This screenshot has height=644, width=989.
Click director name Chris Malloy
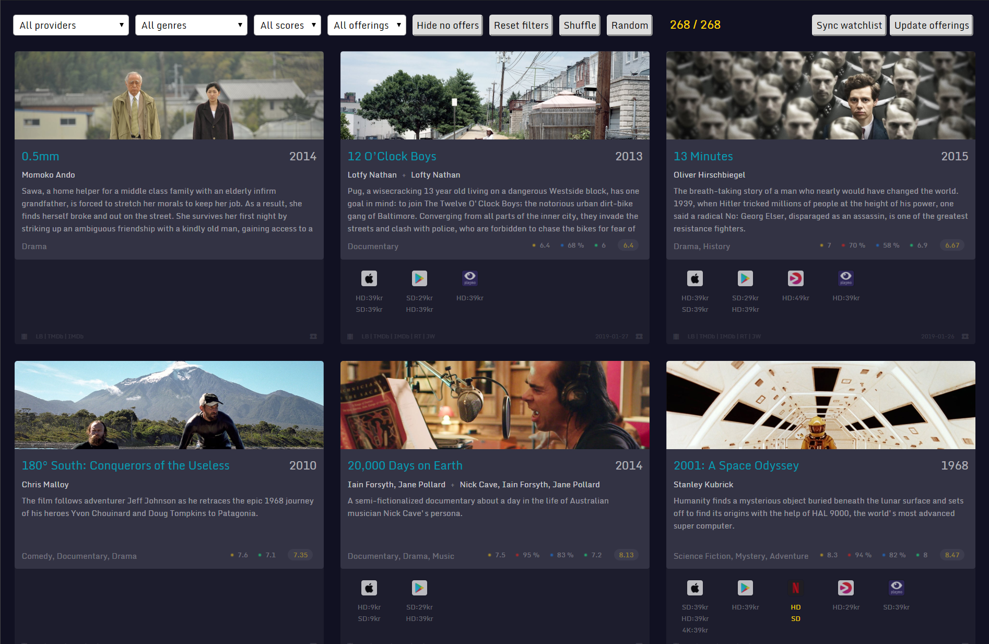pyautogui.click(x=45, y=485)
